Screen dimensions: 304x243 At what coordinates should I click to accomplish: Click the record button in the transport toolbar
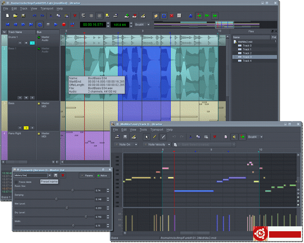tap(64, 25)
